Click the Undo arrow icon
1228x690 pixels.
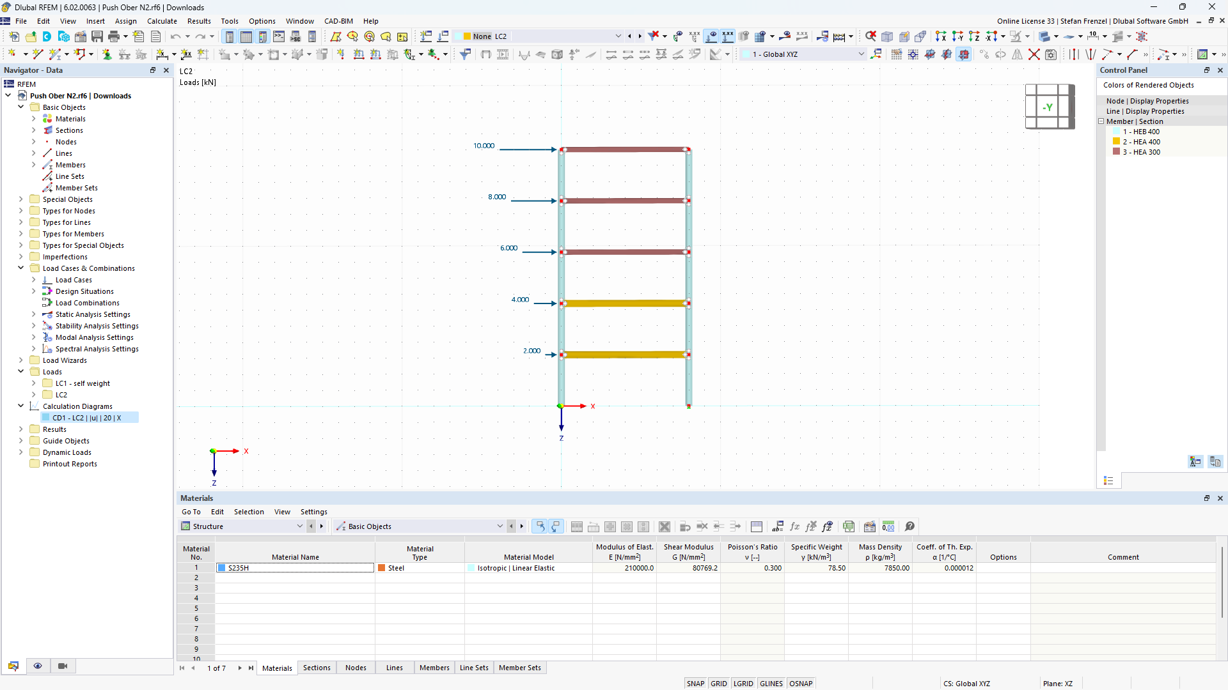(175, 36)
